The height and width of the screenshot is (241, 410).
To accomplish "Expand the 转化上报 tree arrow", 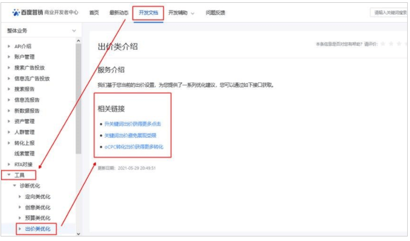I will point(9,143).
